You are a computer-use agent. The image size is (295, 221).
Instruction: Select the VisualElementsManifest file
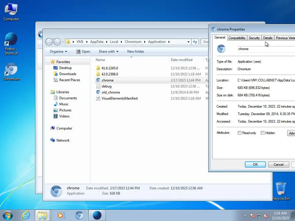point(120,98)
